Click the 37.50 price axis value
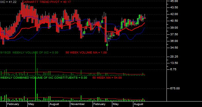This screenshot has width=202, height=107. (x=174, y=34)
